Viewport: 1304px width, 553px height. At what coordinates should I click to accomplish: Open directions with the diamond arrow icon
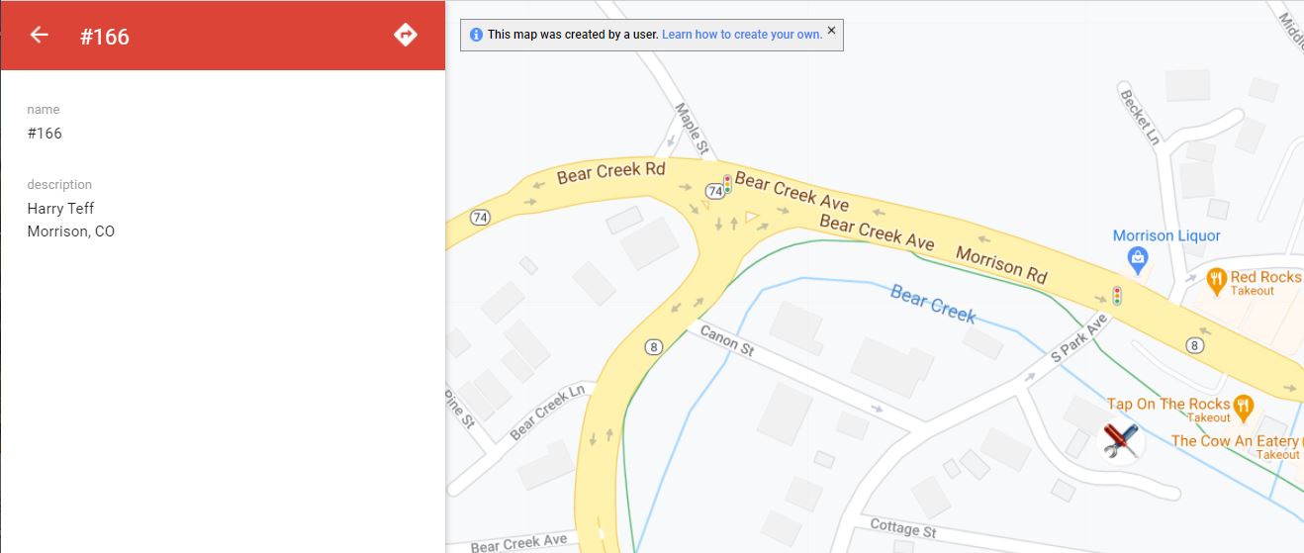[405, 35]
